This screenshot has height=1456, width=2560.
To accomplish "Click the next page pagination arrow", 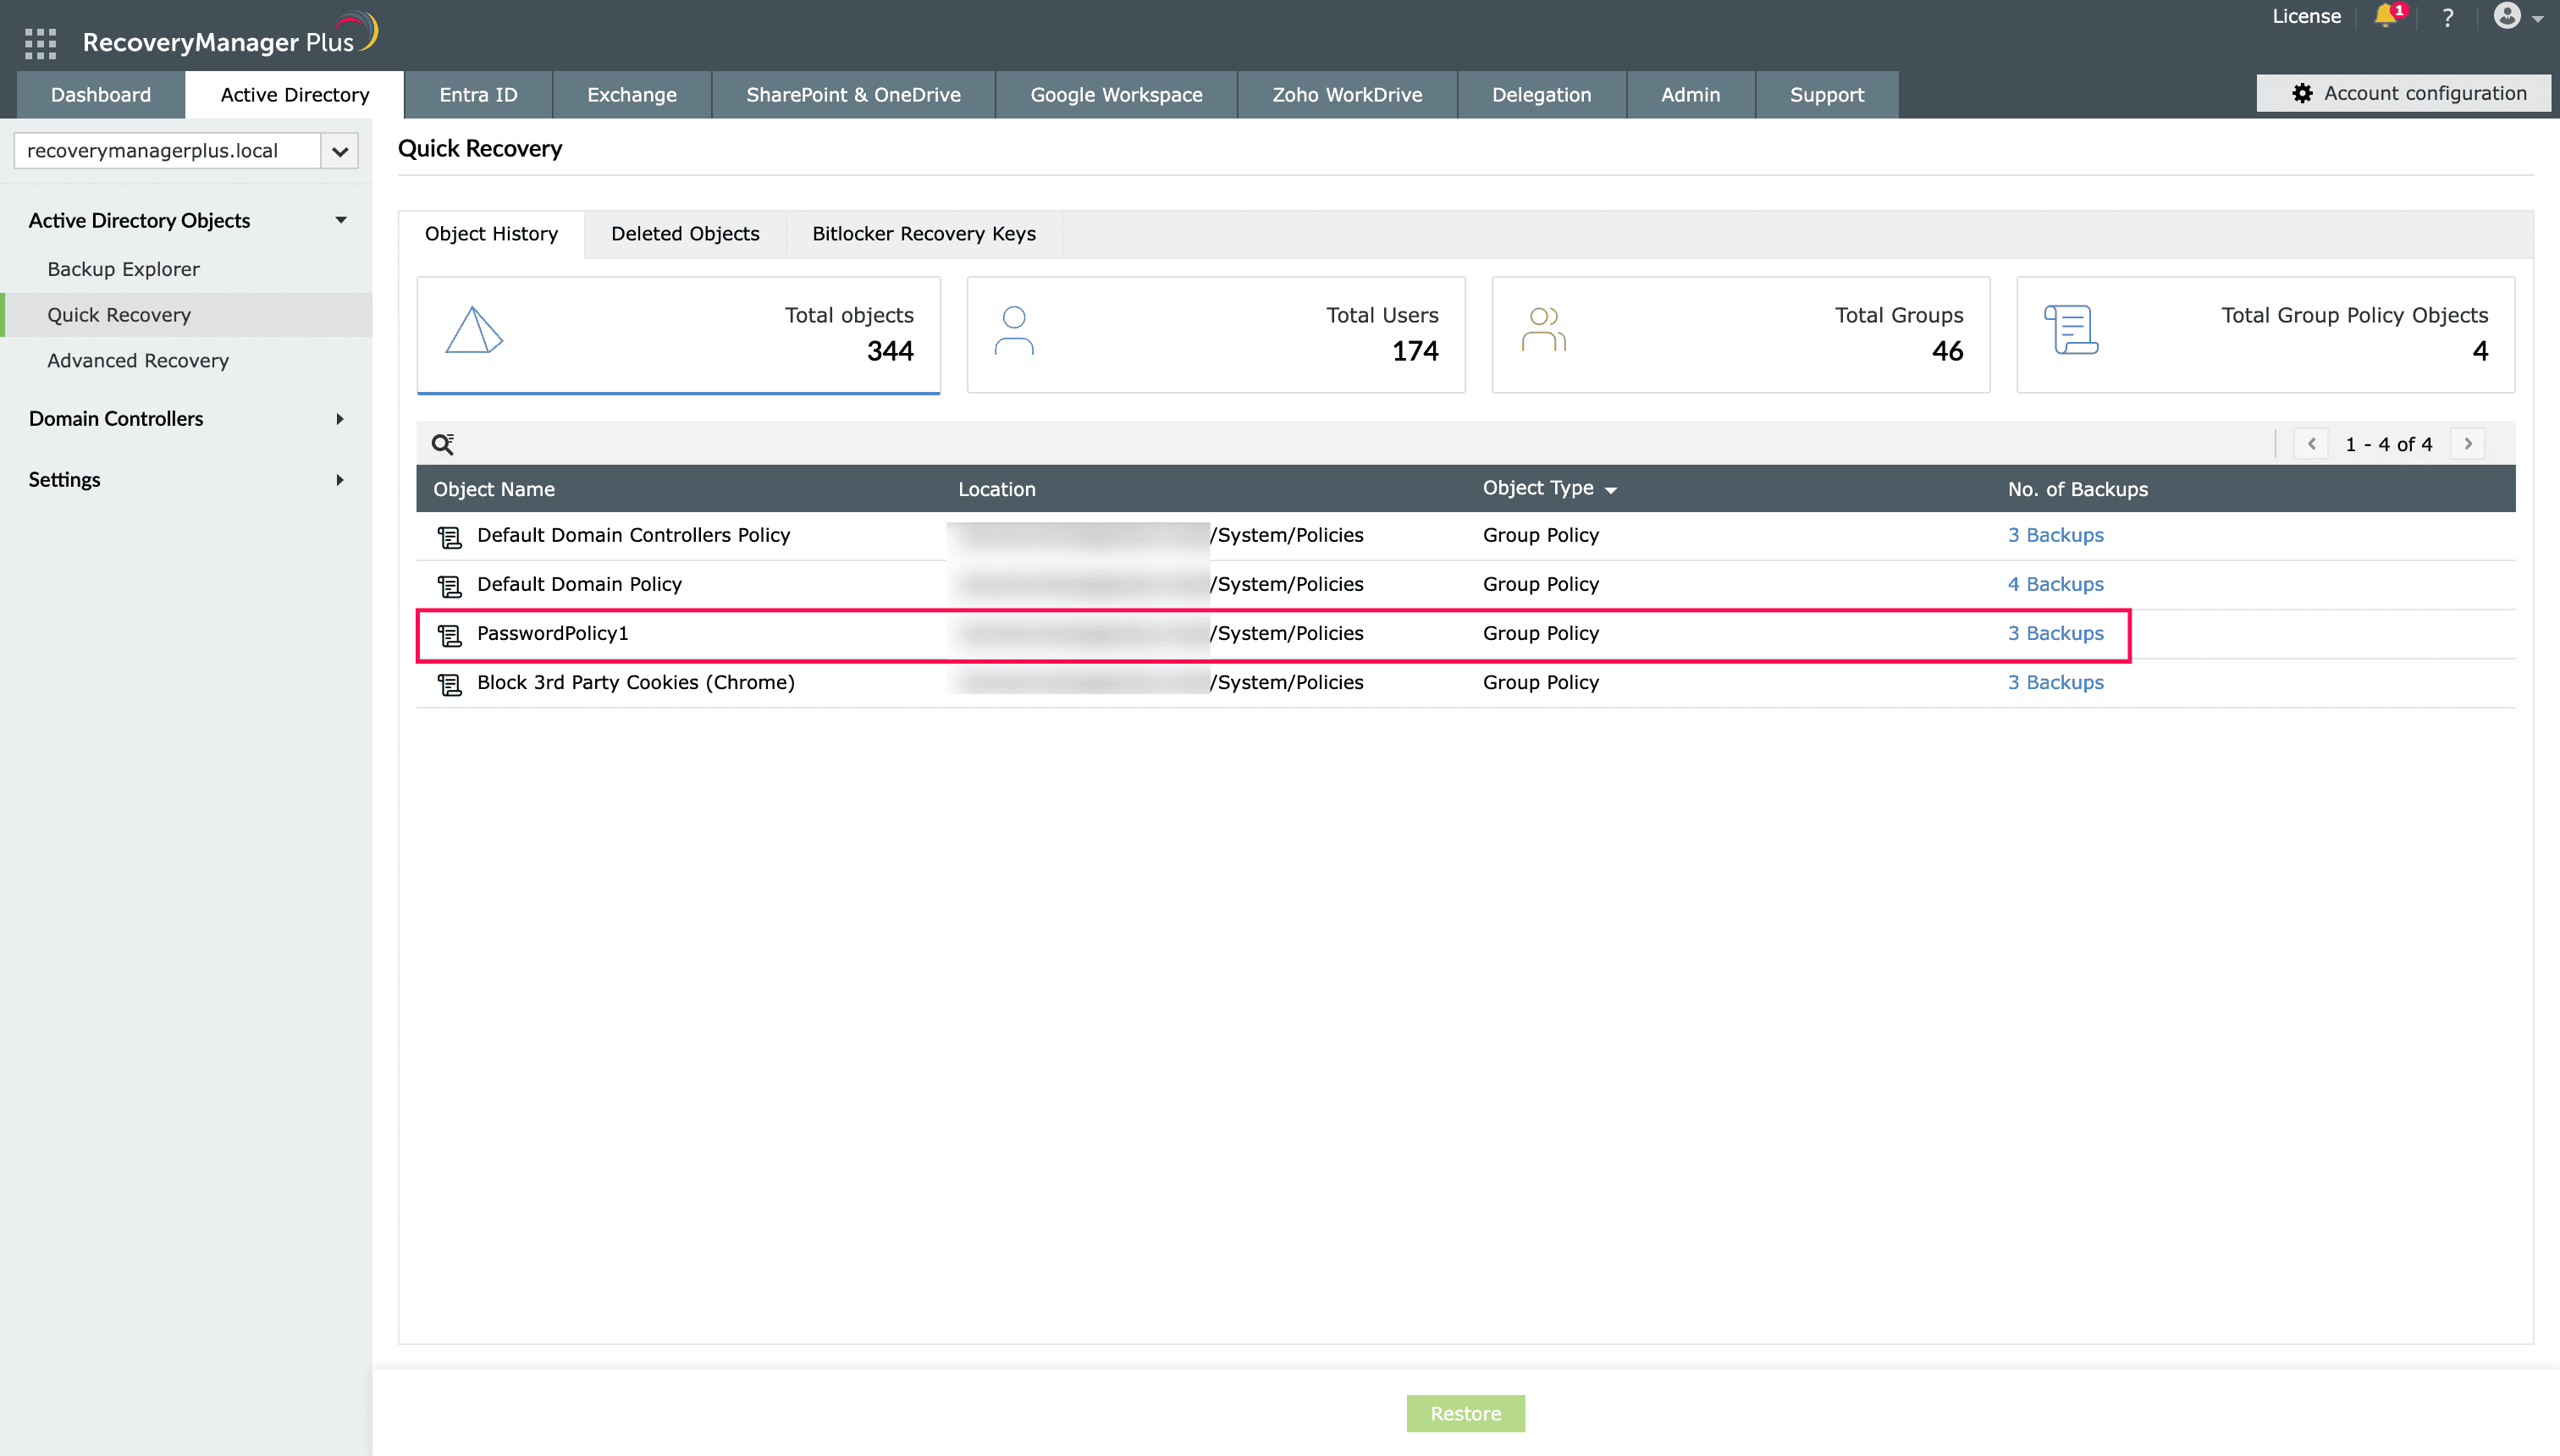I will (x=2469, y=443).
